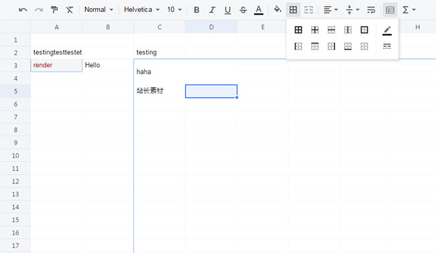This screenshot has width=436, height=253.
Task: Click the merge cells icon
Action: click(x=309, y=10)
